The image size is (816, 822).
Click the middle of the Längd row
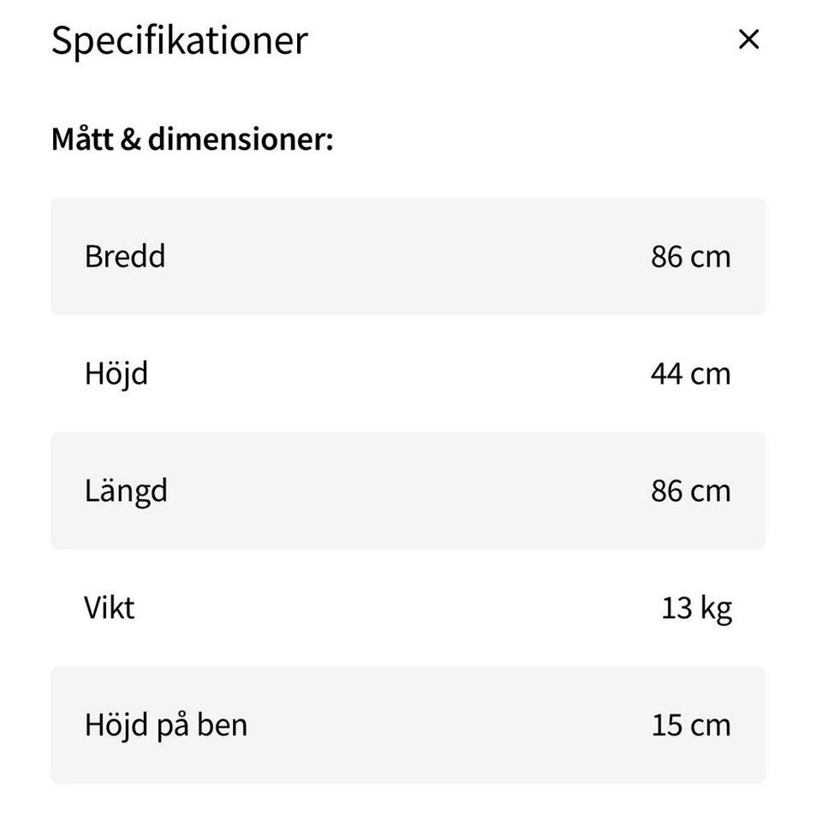point(408,491)
